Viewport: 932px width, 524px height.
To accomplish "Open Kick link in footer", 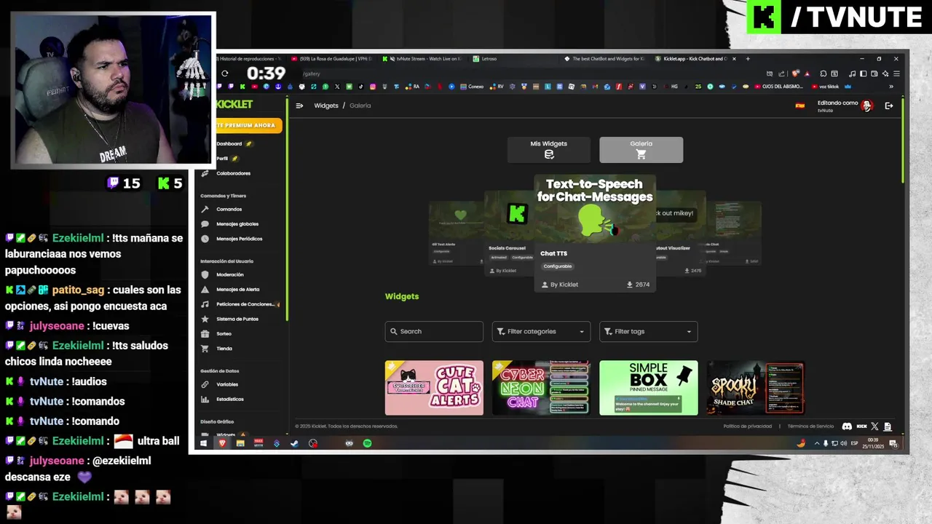I will coord(861,426).
